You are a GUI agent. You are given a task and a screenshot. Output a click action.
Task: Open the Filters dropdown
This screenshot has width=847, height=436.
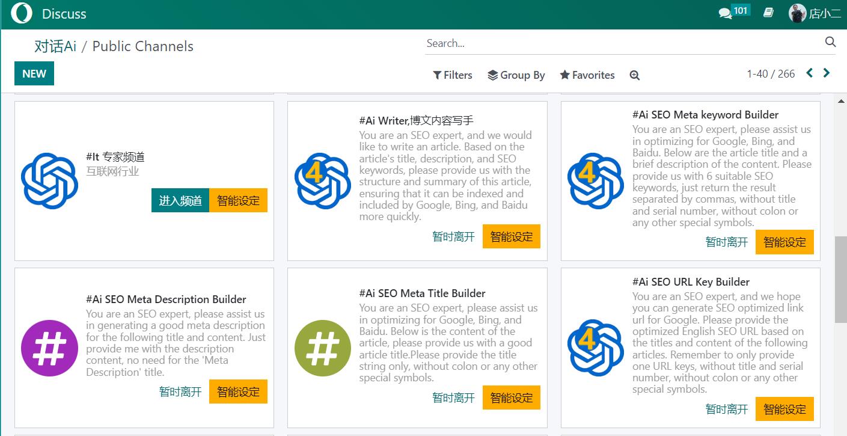pos(453,75)
